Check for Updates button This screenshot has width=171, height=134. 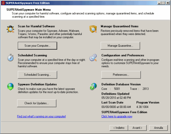coord(37,103)
